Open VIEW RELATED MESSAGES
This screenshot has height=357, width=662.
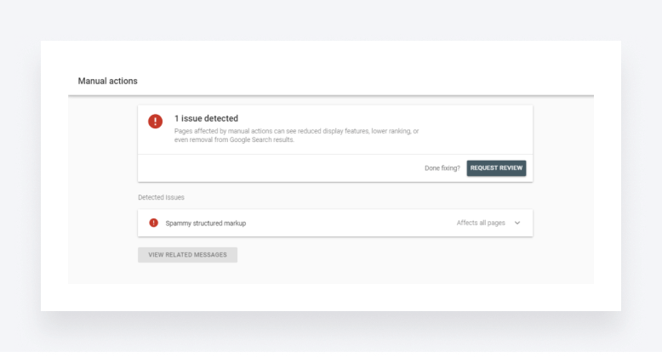(x=187, y=254)
